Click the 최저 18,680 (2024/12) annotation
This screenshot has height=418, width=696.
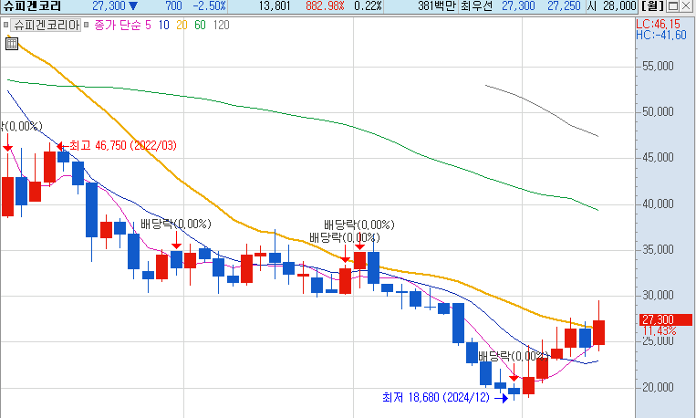pos(436,397)
